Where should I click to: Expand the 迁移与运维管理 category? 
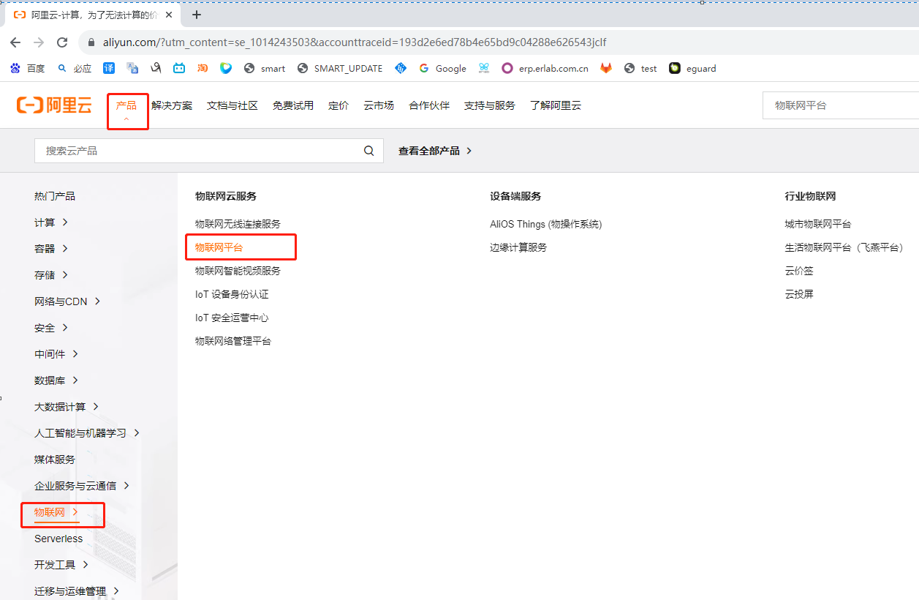[77, 591]
